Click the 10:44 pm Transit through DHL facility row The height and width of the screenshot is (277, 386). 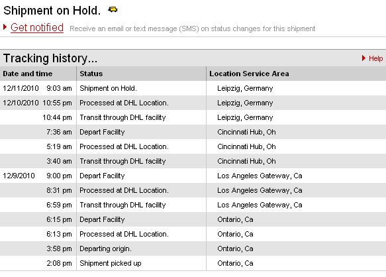point(193,117)
